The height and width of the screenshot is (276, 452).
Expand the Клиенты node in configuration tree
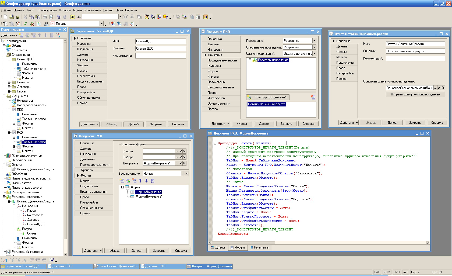(9, 82)
